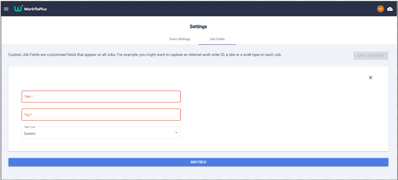The image size is (398, 180).
Task: Click the Title asterisk label text
Action: (29, 96)
